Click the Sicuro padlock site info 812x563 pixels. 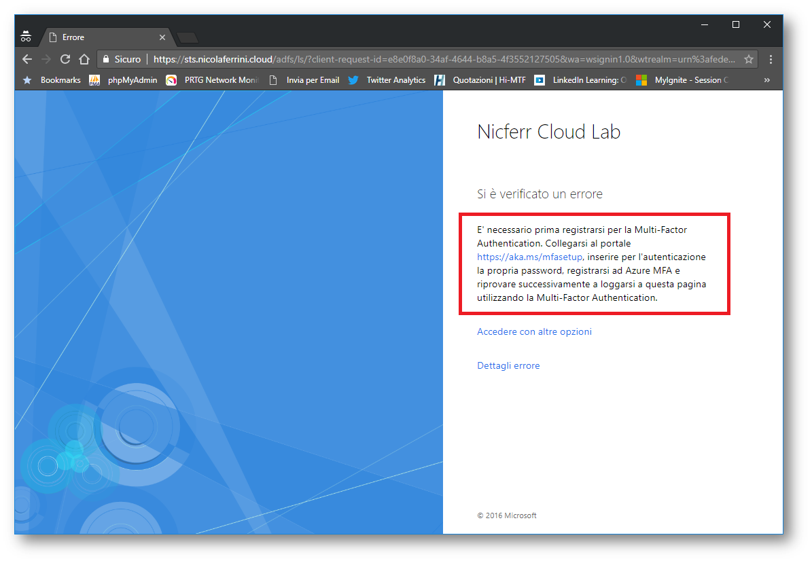tap(122, 59)
